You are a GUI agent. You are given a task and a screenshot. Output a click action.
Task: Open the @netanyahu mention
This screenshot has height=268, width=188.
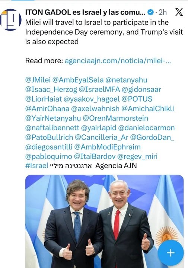pos(126,80)
